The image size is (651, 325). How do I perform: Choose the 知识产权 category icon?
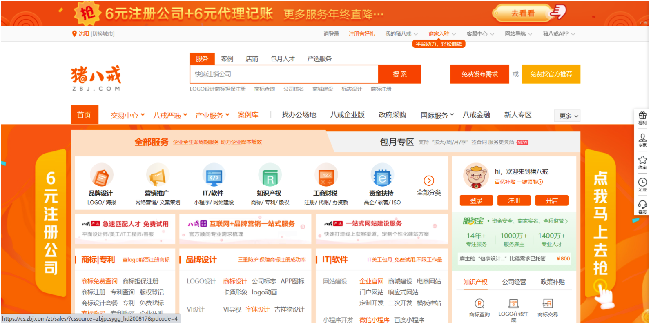(270, 176)
